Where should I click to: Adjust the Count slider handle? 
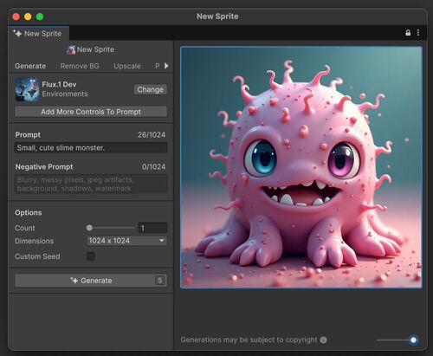tap(89, 228)
